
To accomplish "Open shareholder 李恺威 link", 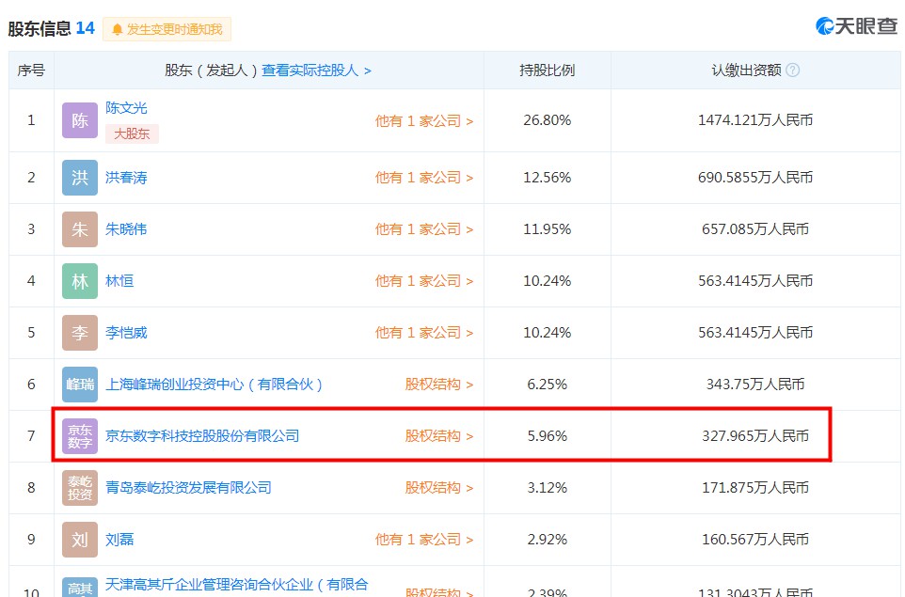I will pyautogui.click(x=126, y=333).
